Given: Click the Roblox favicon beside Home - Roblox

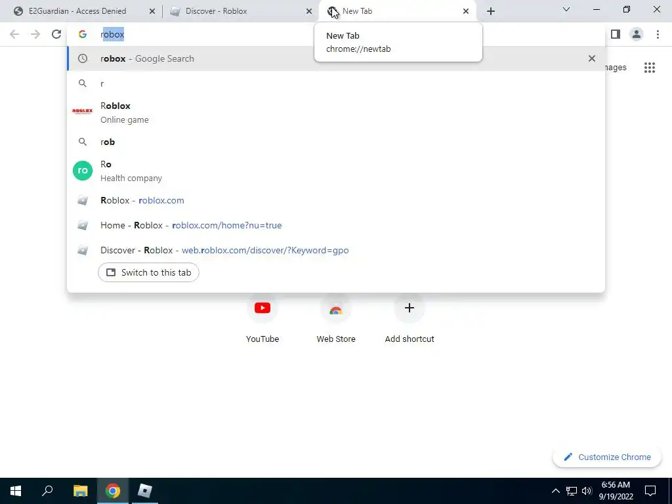Looking at the screenshot, I should (x=82, y=225).
